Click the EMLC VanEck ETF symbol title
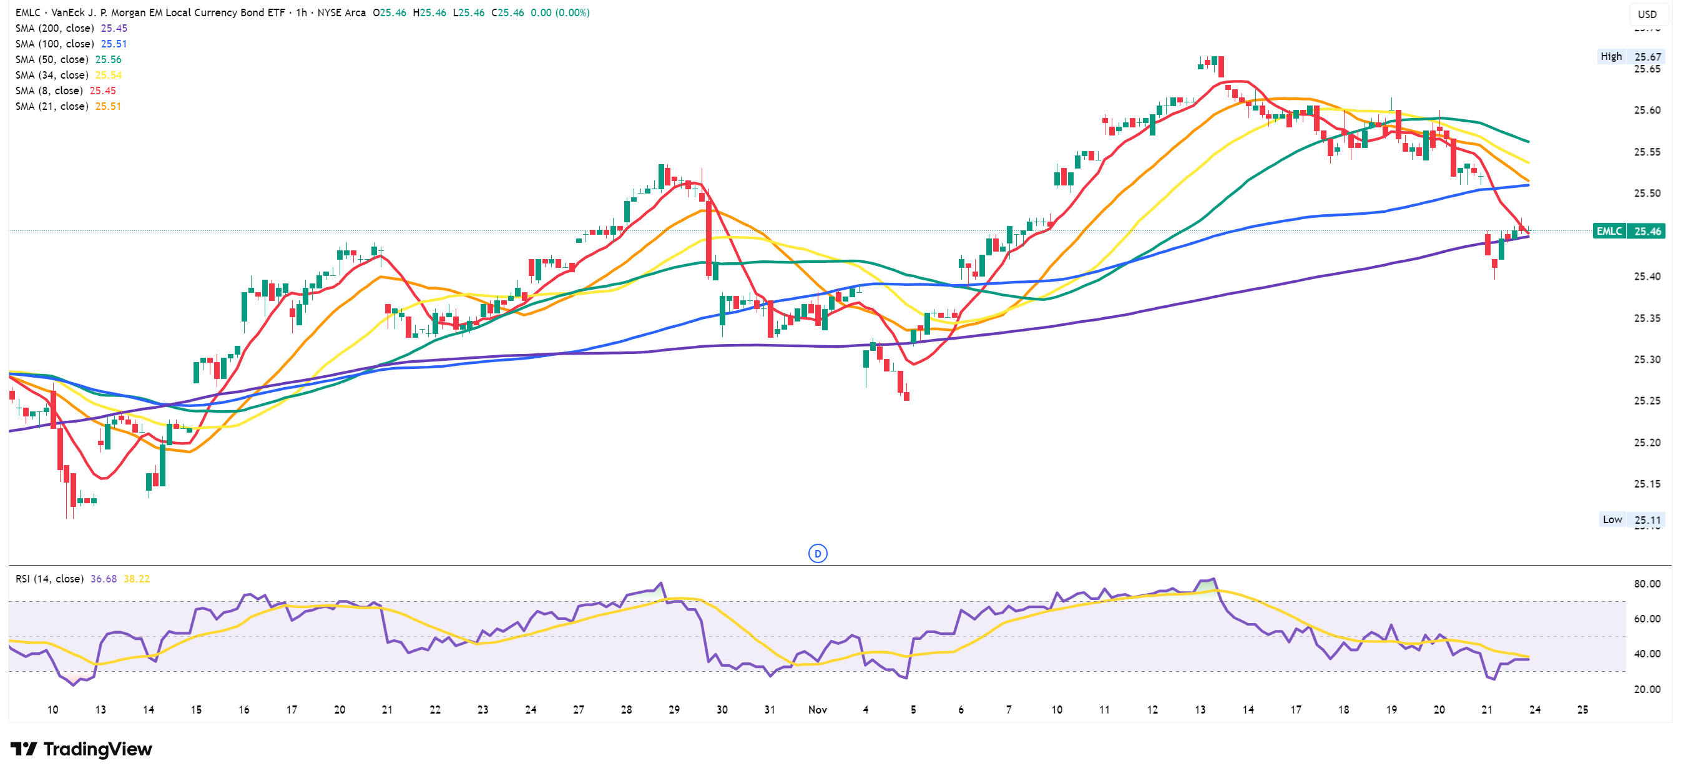 click(150, 12)
